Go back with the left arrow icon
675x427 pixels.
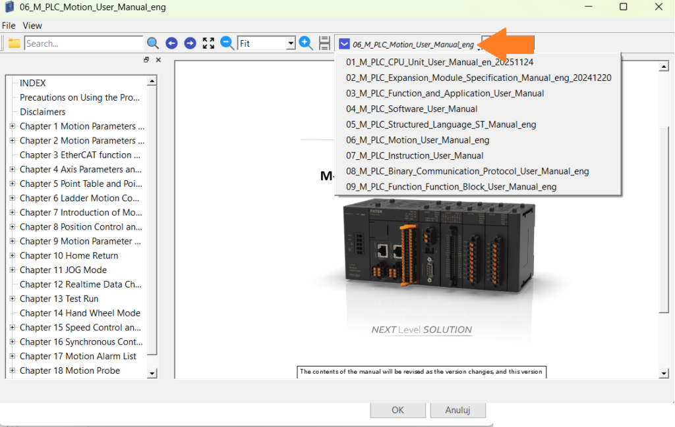[171, 43]
